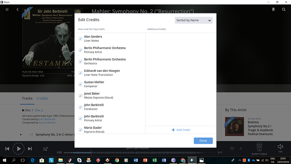Open the System Output zone icon
The width and height of the screenshot is (291, 164).
pos(259,147)
